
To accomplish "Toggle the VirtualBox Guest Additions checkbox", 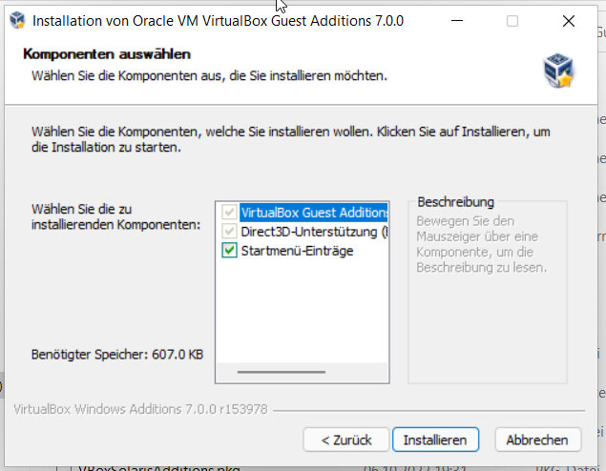I will pos(230,212).
